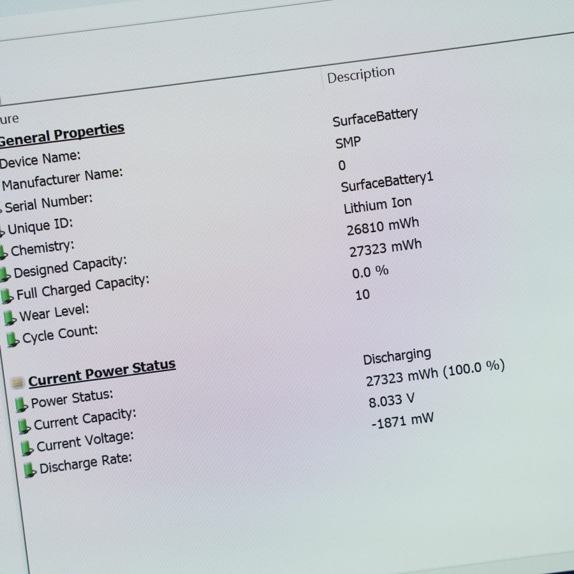Select the Manufacturer Name row label

63,179
